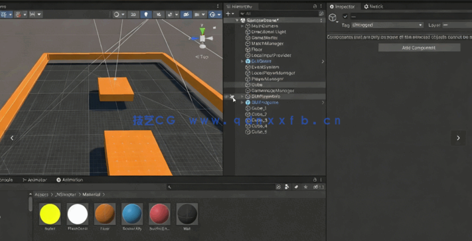Open second blue prefab with right chevron
472x241 pixels.
323,103
